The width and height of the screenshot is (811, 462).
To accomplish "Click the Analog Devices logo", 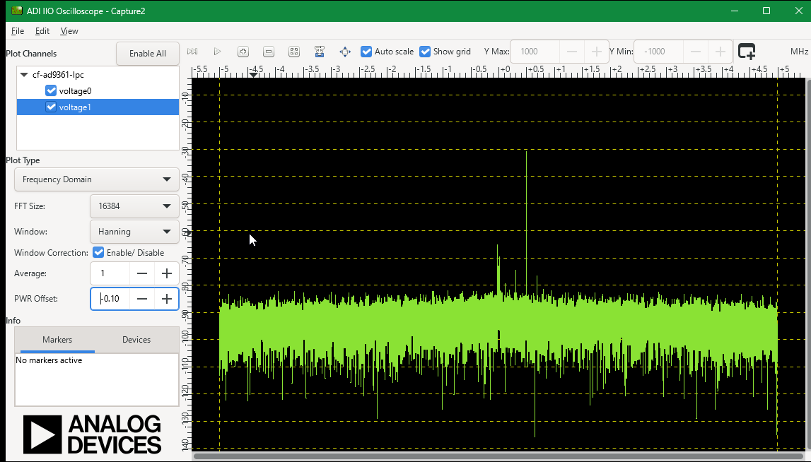I will [x=92, y=434].
